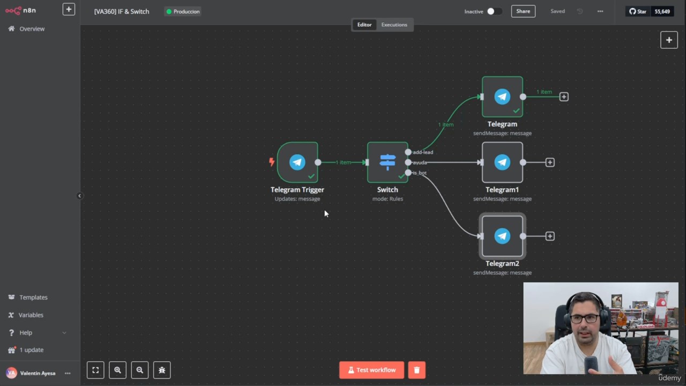Viewport: 686px width, 386px height.
Task: Fit workflow to view
Action: tap(95, 370)
